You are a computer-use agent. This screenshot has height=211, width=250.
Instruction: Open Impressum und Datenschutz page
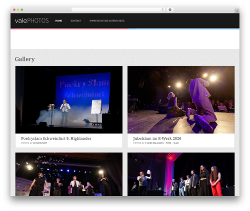coord(107,21)
